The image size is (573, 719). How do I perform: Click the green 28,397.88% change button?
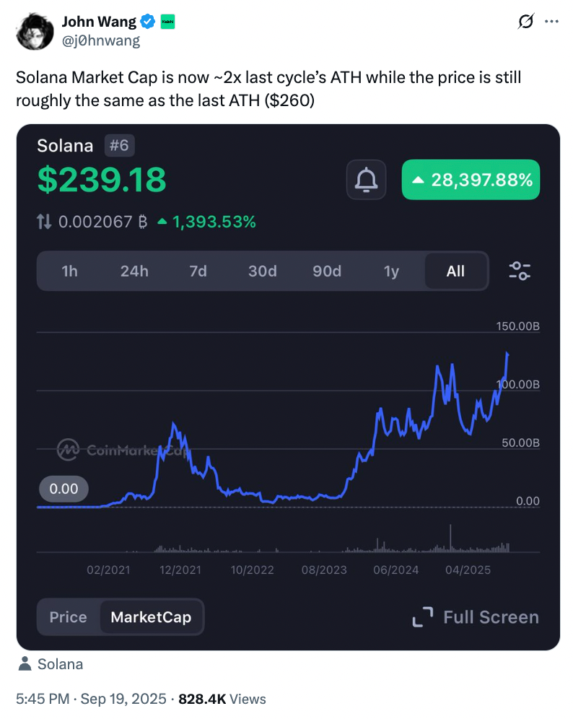coord(471,180)
